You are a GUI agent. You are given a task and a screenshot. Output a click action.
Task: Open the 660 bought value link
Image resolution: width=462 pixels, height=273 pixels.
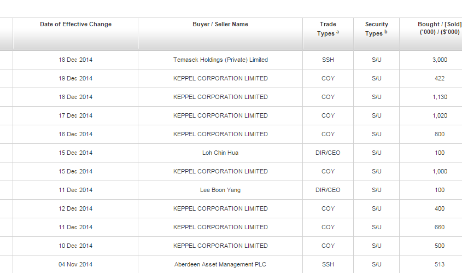click(x=440, y=227)
